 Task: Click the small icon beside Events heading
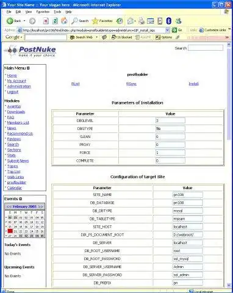(20, 199)
